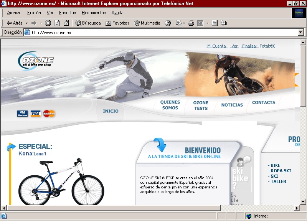
Task: Click the blue arrow next to ESPECIAL
Action: coord(11,147)
